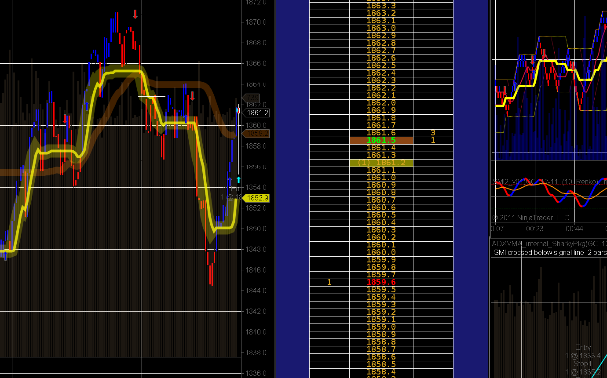Pick price 1859.1 in the ladder

(x=381, y=320)
